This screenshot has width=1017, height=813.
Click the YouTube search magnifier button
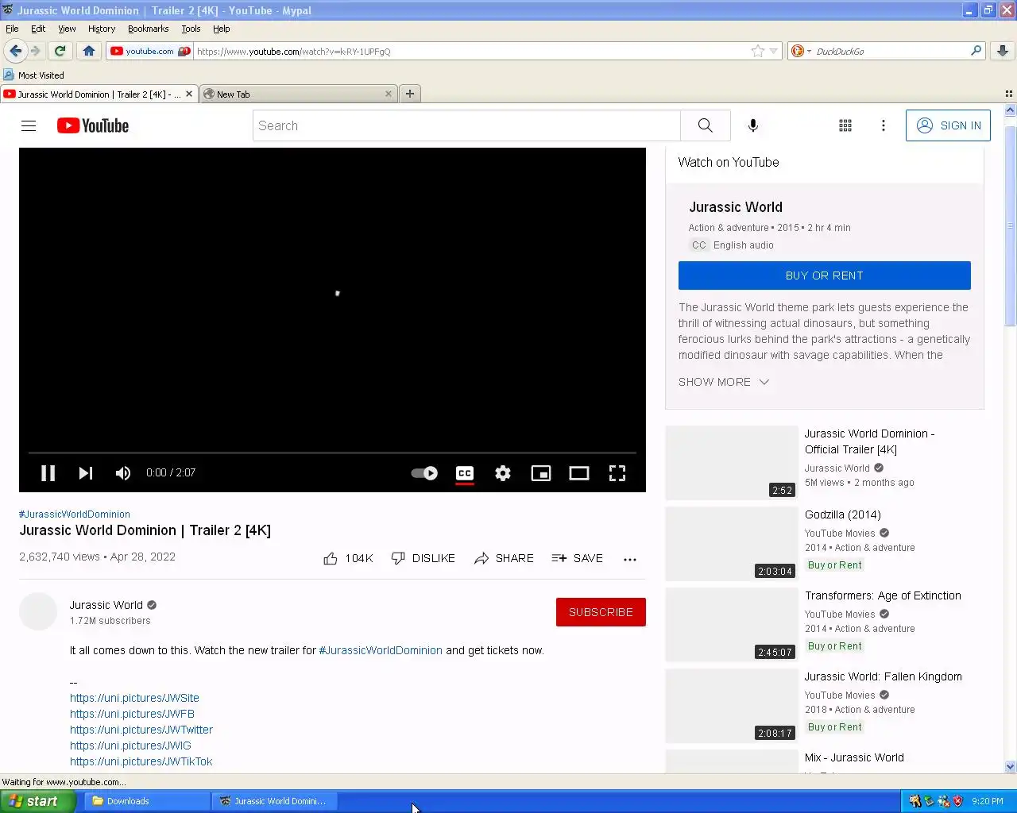pyautogui.click(x=705, y=125)
